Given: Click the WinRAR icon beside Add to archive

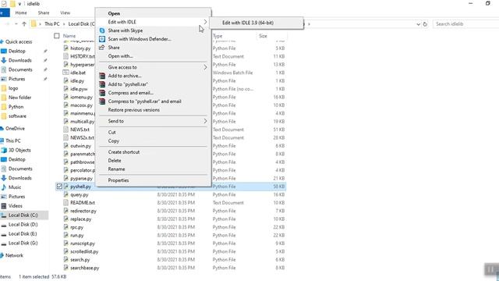Looking at the screenshot, I should 102,76.
